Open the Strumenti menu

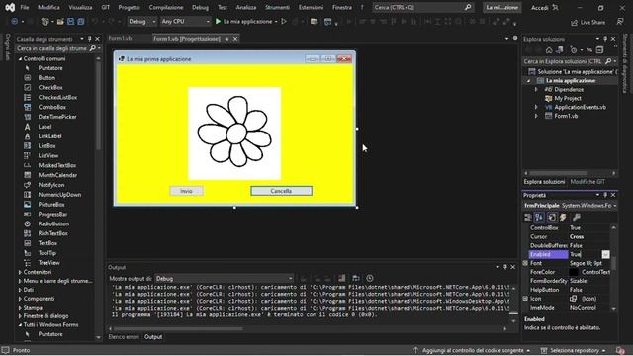tap(277, 7)
